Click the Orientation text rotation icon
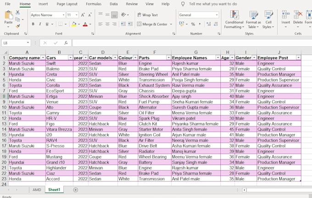 (x=123, y=15)
